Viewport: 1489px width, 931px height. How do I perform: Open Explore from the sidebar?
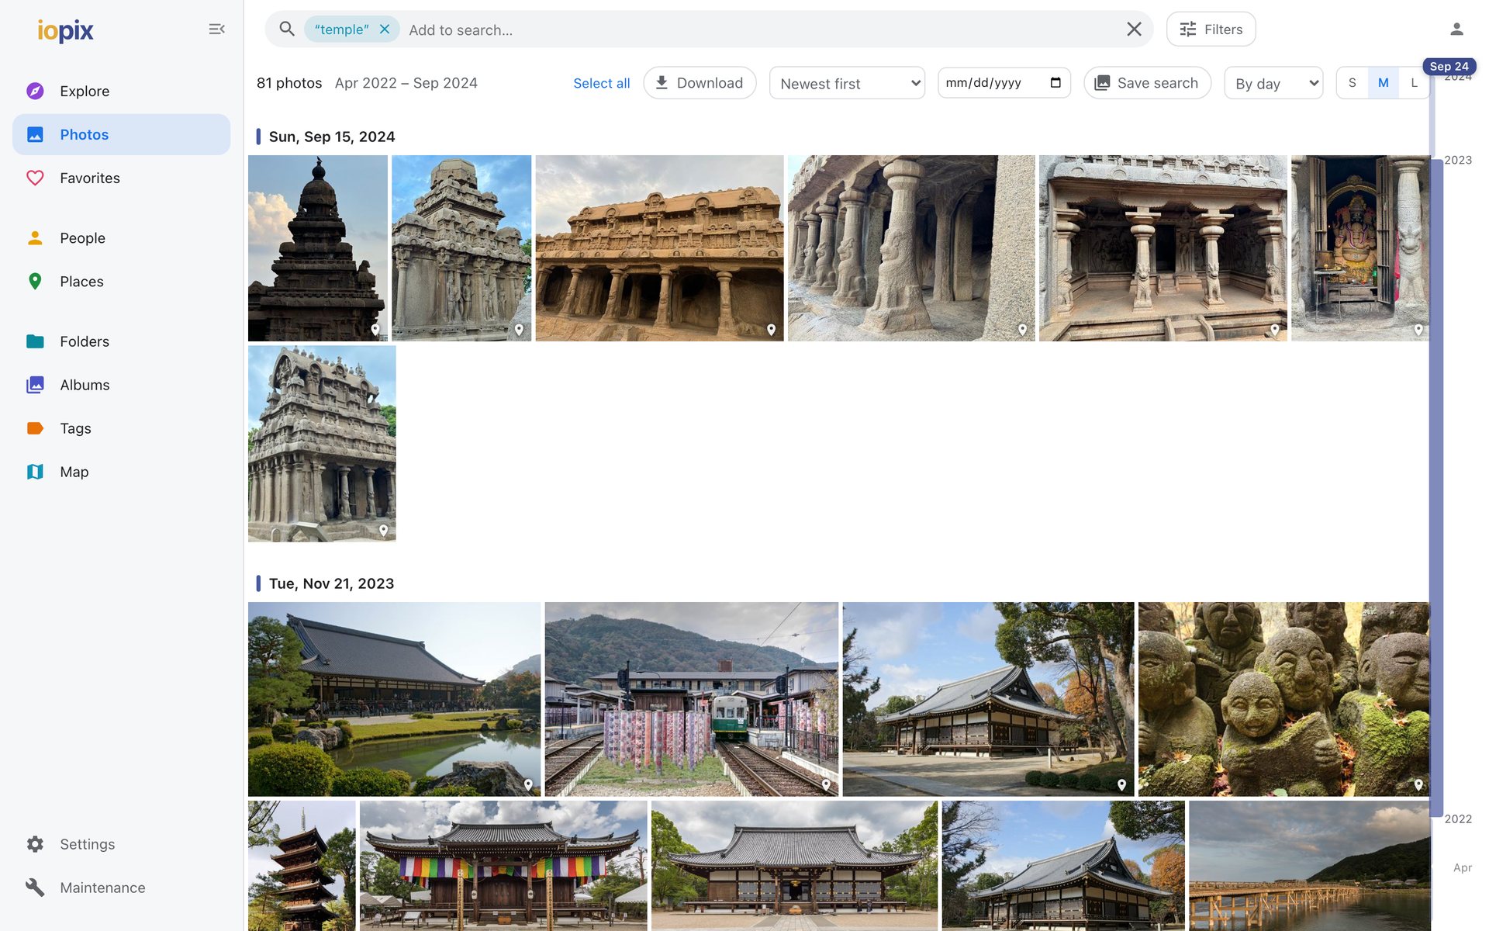pyautogui.click(x=122, y=91)
